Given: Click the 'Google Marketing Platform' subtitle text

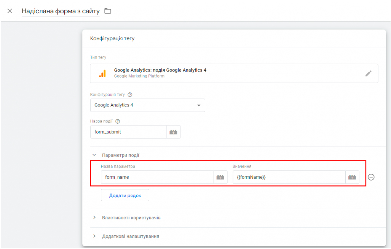Looking at the screenshot, I should tap(139, 76).
